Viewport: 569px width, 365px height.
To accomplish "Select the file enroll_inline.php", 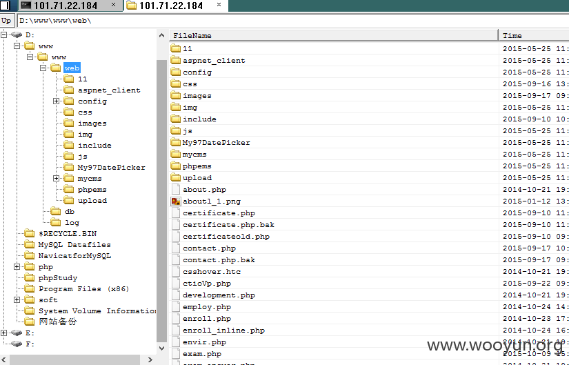I will coord(223,330).
